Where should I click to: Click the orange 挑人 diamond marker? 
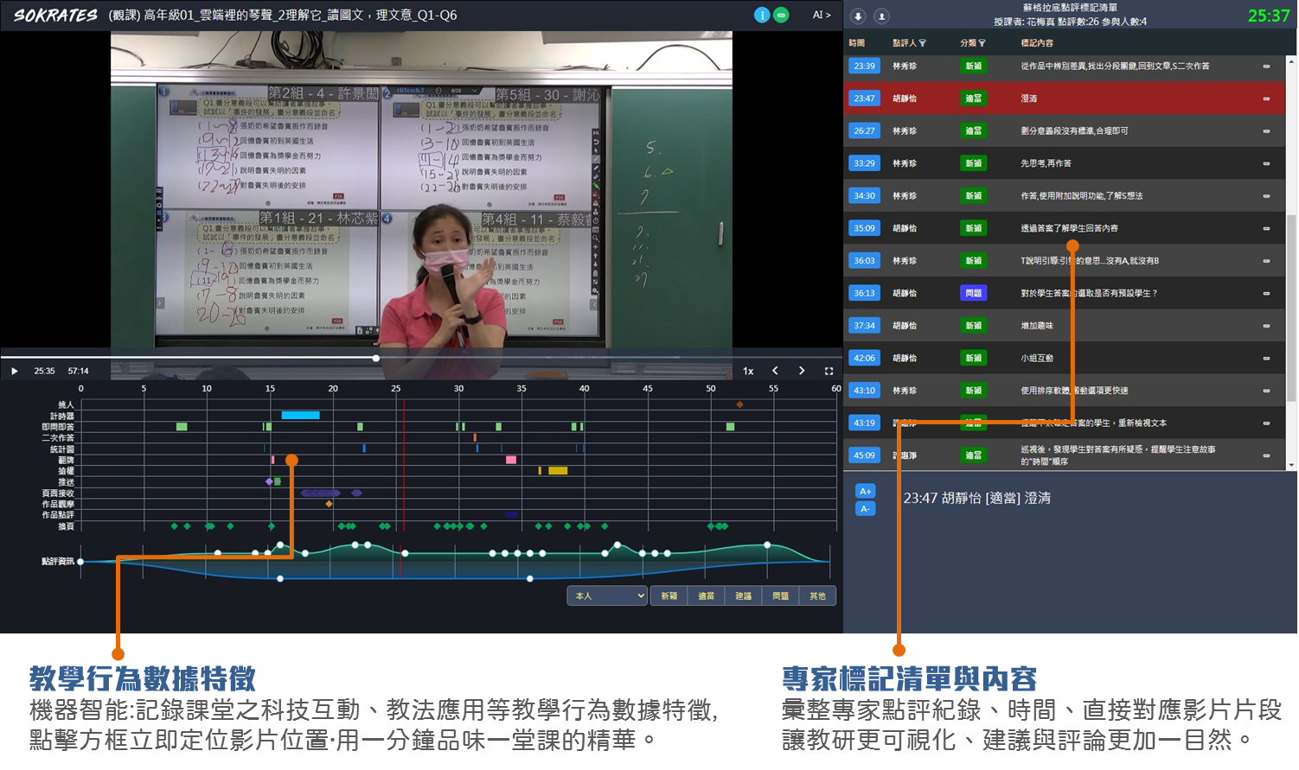[739, 404]
